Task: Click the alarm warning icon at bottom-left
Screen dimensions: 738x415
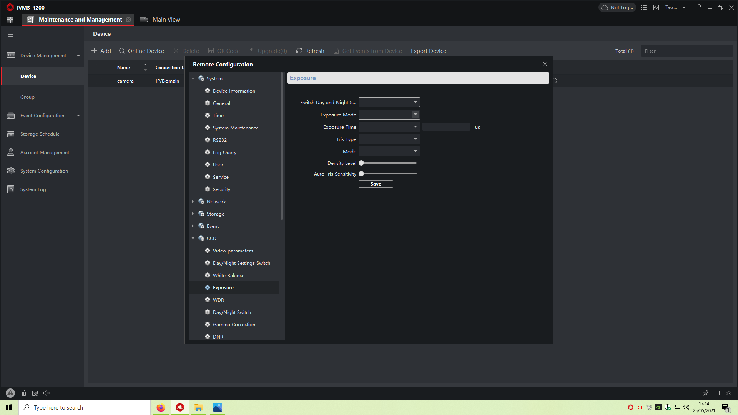Action: click(10, 393)
